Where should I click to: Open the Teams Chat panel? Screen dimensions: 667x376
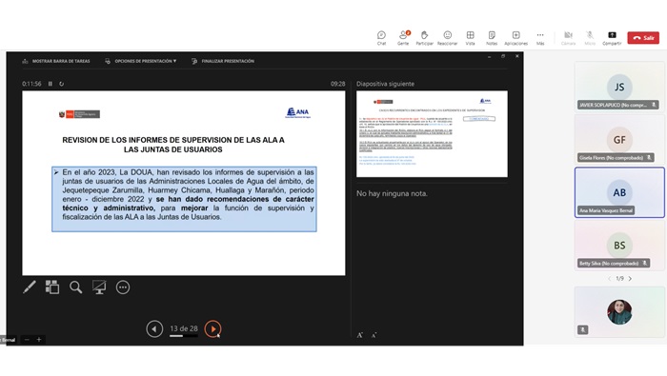[x=381, y=38]
